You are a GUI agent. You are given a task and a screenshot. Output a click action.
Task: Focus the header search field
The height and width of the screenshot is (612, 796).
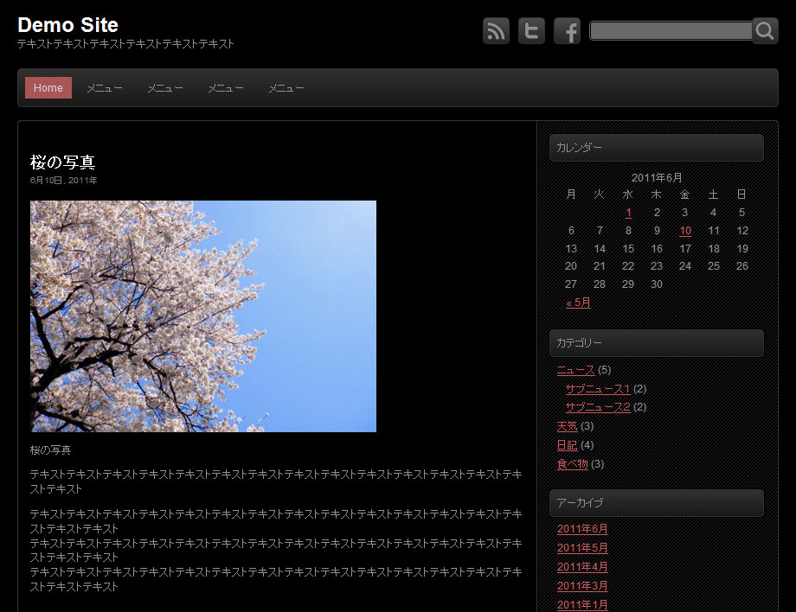coord(671,31)
